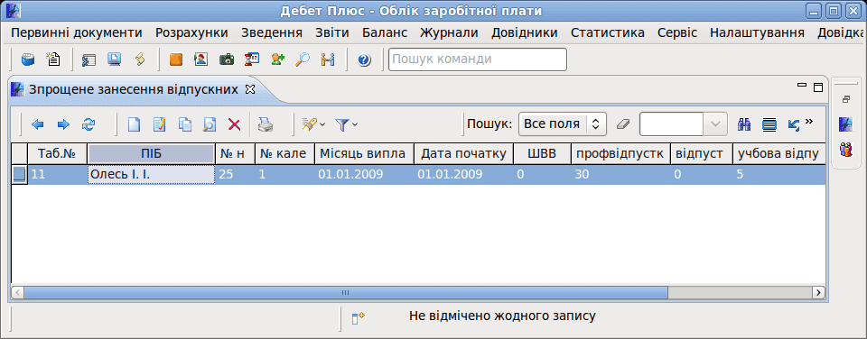Viewport: 867px width, 339px height.
Task: Click the status bar small window icon
Action: [359, 317]
